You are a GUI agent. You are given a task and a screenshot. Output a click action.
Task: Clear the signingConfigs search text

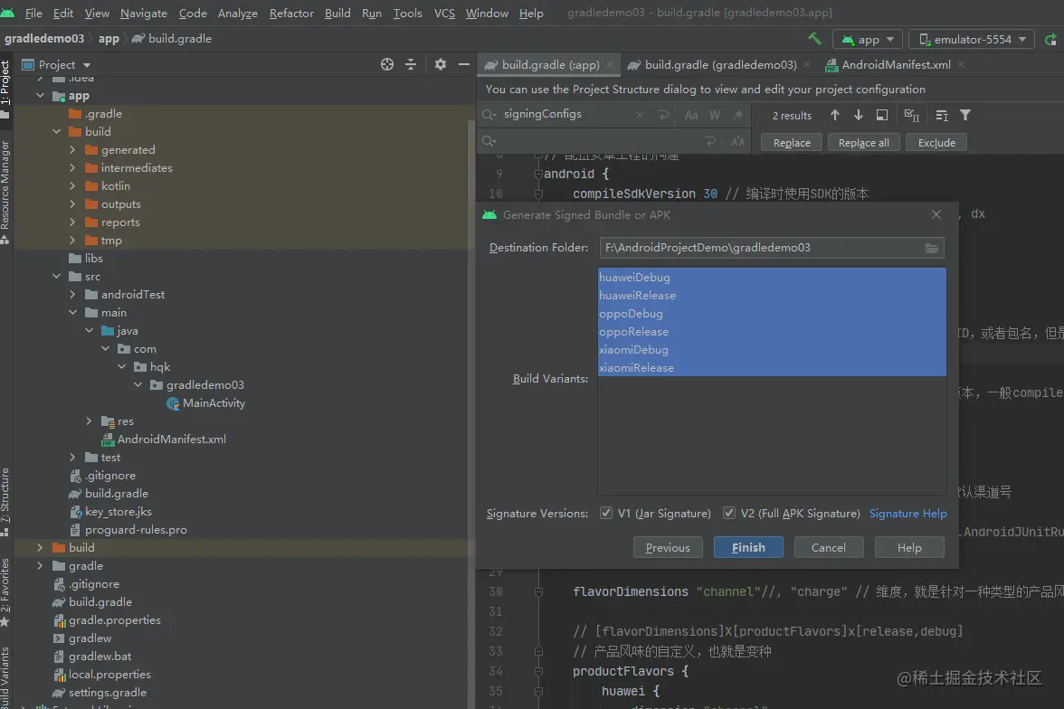(639, 116)
